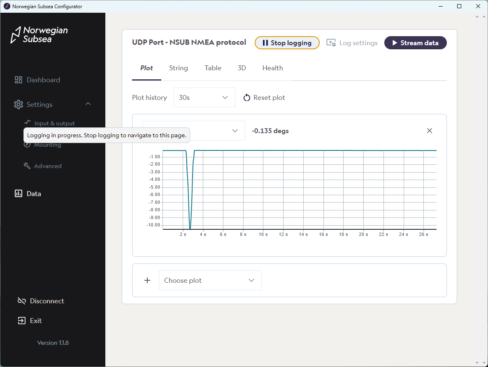488x367 pixels.
Task: Collapse the Settings menu chevron
Action: (88, 104)
